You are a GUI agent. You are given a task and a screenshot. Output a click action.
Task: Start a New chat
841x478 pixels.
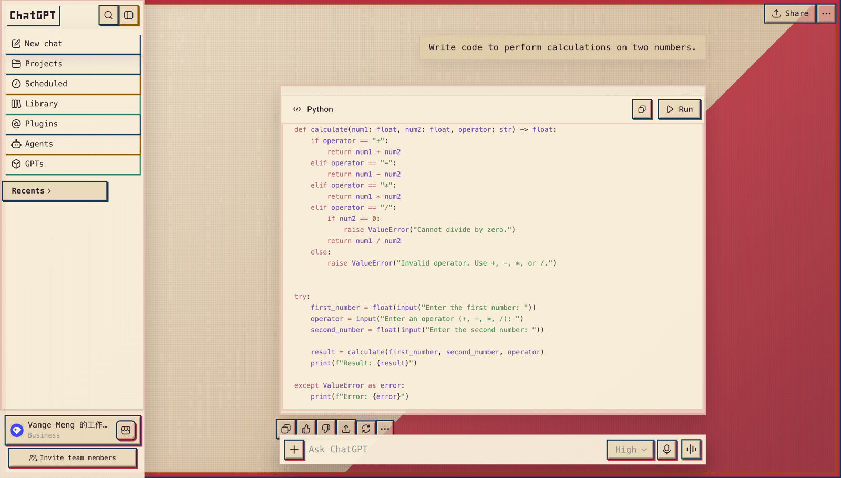pos(73,44)
